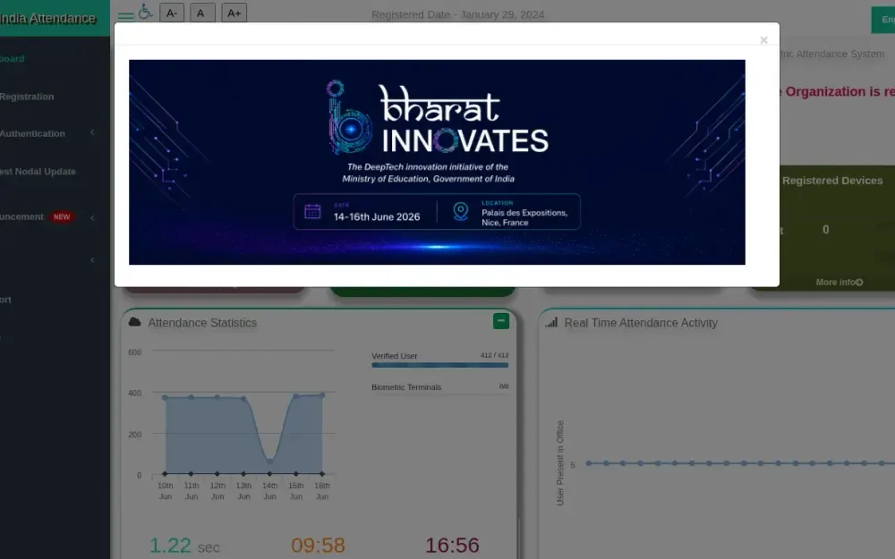Viewport: 895px width, 559px height.
Task: Open the wheelchair accessibility options icon
Action: click(146, 12)
